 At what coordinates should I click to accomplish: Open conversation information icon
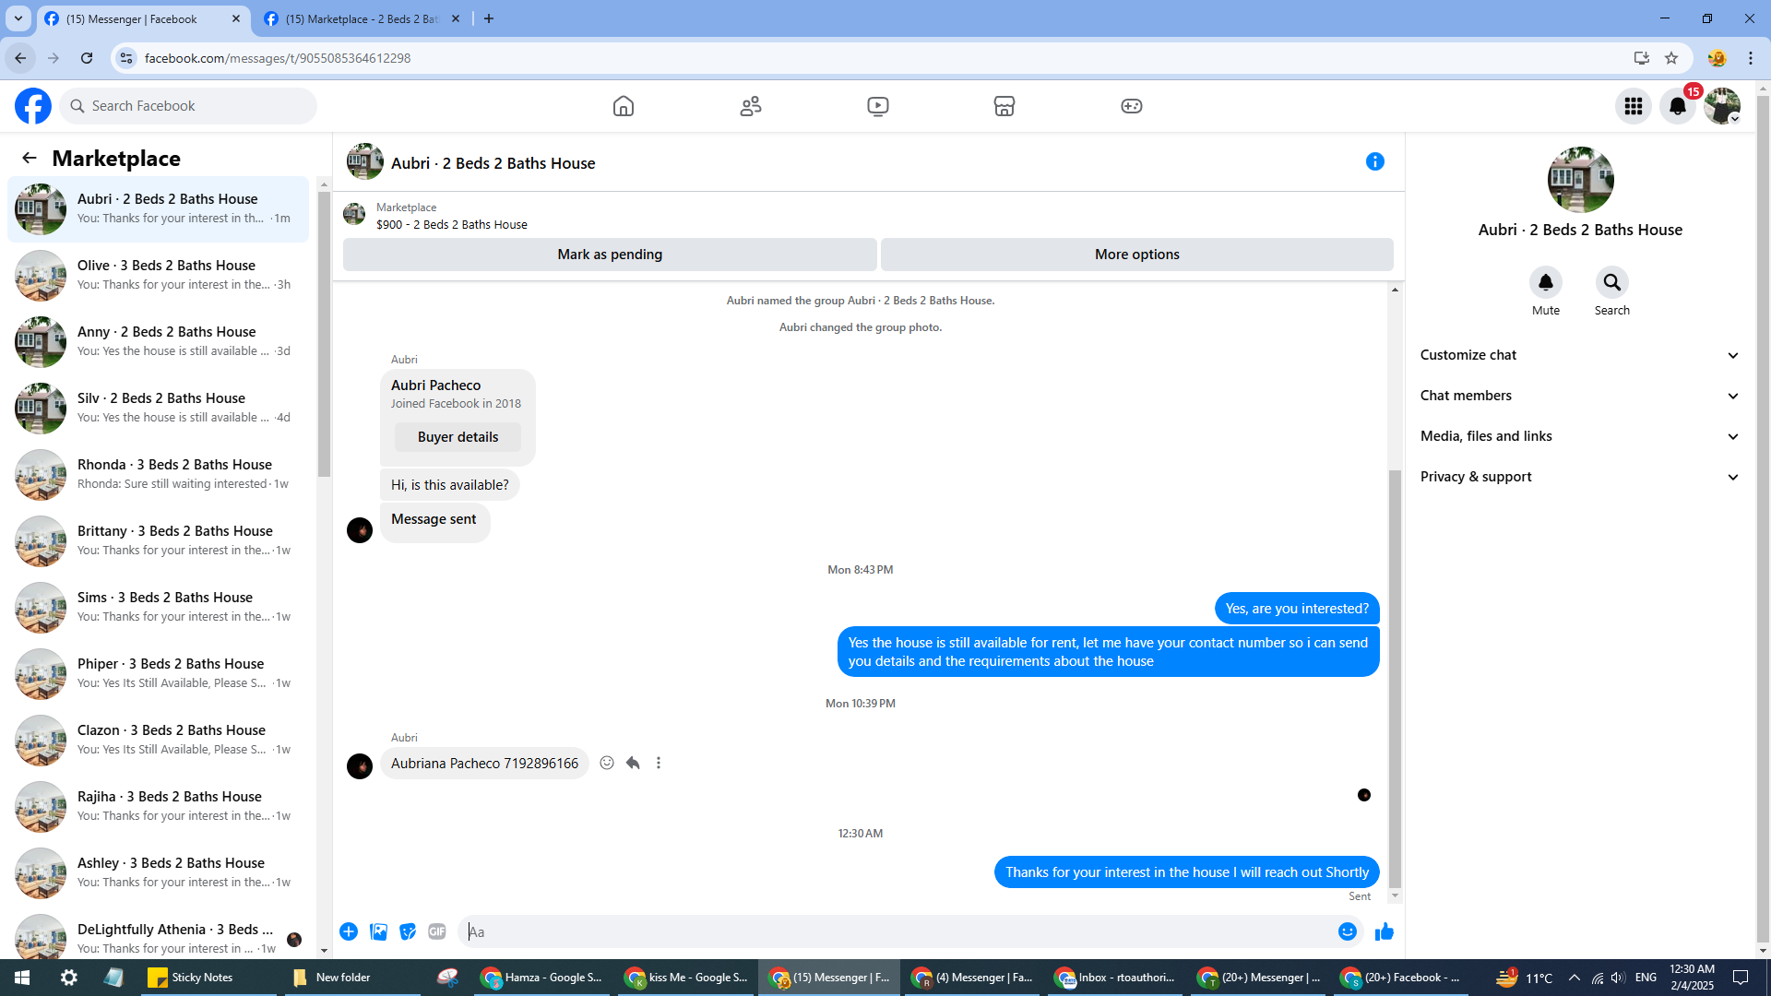[1375, 161]
